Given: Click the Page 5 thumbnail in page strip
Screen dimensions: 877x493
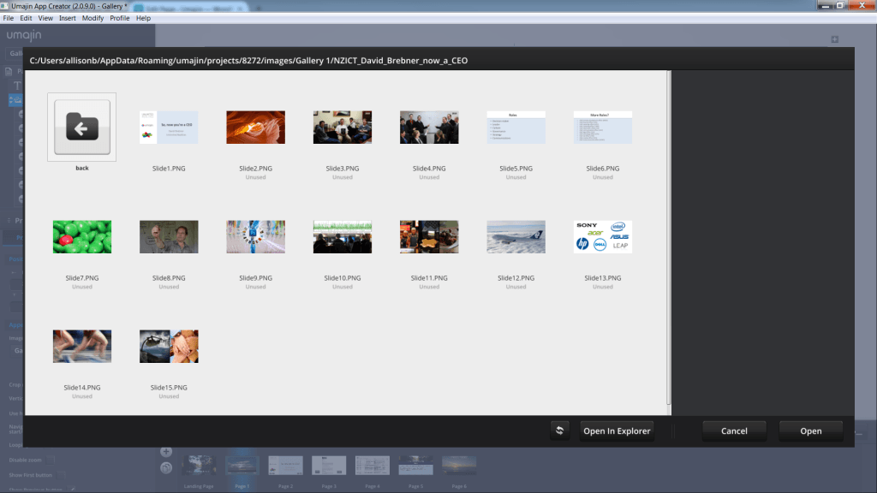Looking at the screenshot, I should point(415,466).
